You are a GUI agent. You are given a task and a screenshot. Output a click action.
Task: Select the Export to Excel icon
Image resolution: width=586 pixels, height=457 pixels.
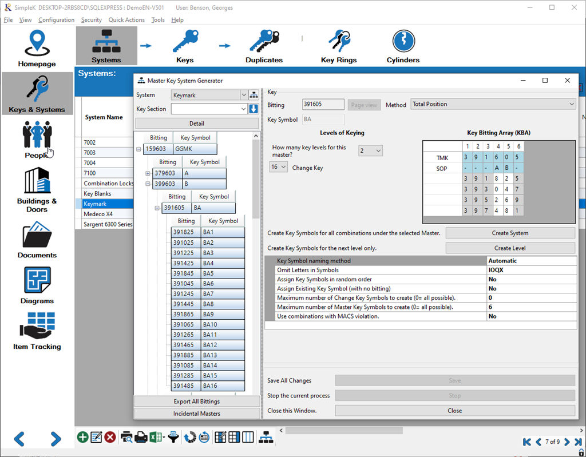point(154,437)
